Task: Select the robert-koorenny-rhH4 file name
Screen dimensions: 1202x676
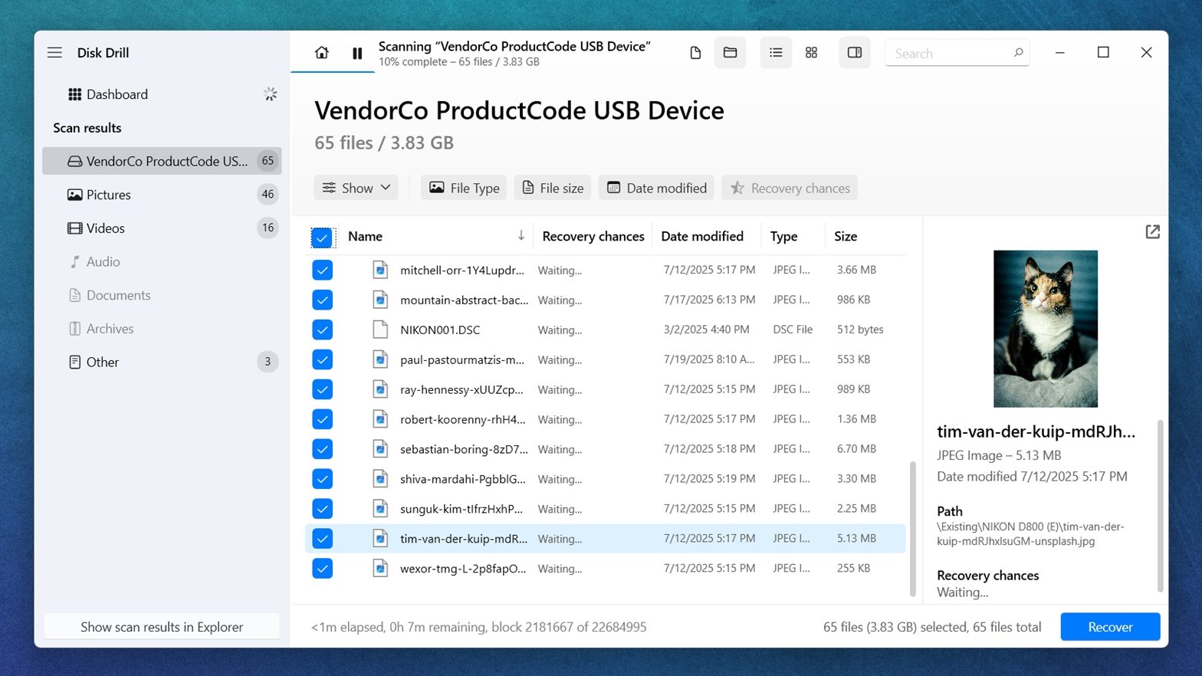Action: (462, 419)
